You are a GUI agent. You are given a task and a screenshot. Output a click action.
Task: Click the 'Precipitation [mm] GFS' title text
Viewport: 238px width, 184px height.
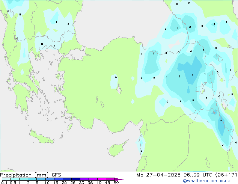point(30,175)
